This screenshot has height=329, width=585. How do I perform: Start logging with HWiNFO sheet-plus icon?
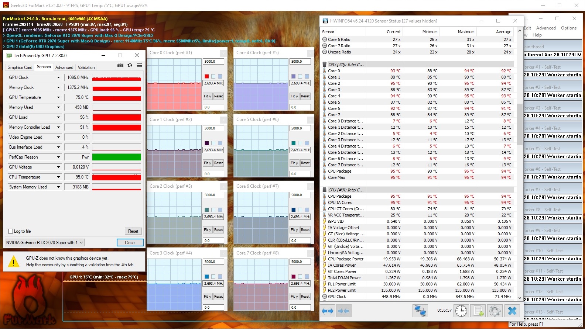click(478, 311)
